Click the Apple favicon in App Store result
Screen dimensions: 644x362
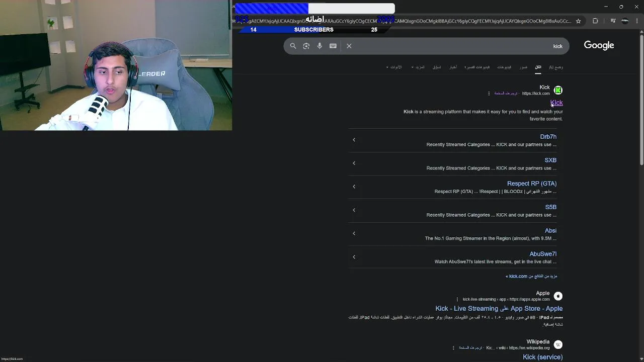click(x=558, y=296)
